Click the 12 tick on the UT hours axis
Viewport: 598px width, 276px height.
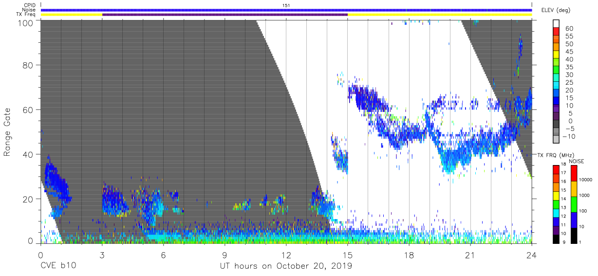[x=286, y=255]
